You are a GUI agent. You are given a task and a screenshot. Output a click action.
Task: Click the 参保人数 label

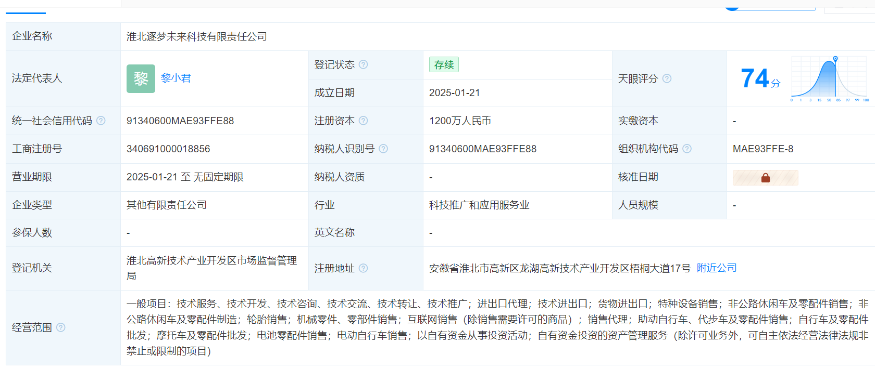[x=32, y=232]
